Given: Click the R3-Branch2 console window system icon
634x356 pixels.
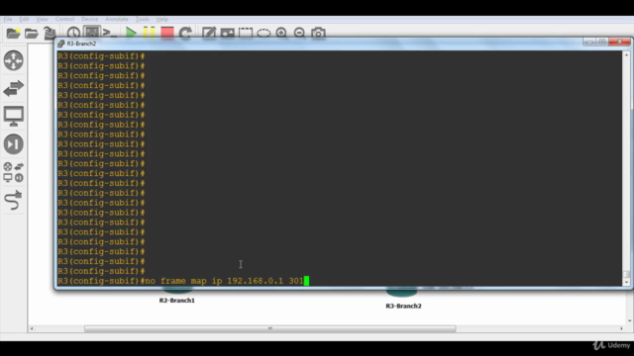Looking at the screenshot, I should [x=61, y=44].
